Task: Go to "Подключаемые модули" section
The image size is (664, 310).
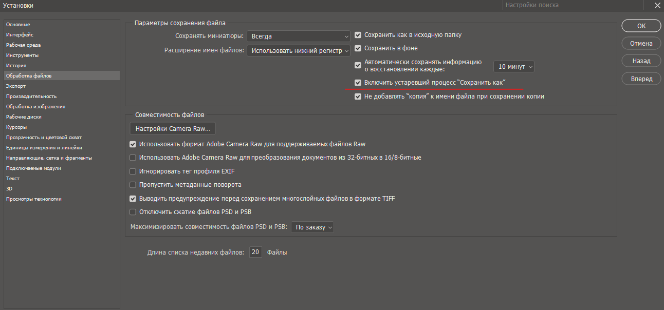Action: pyautogui.click(x=33, y=168)
